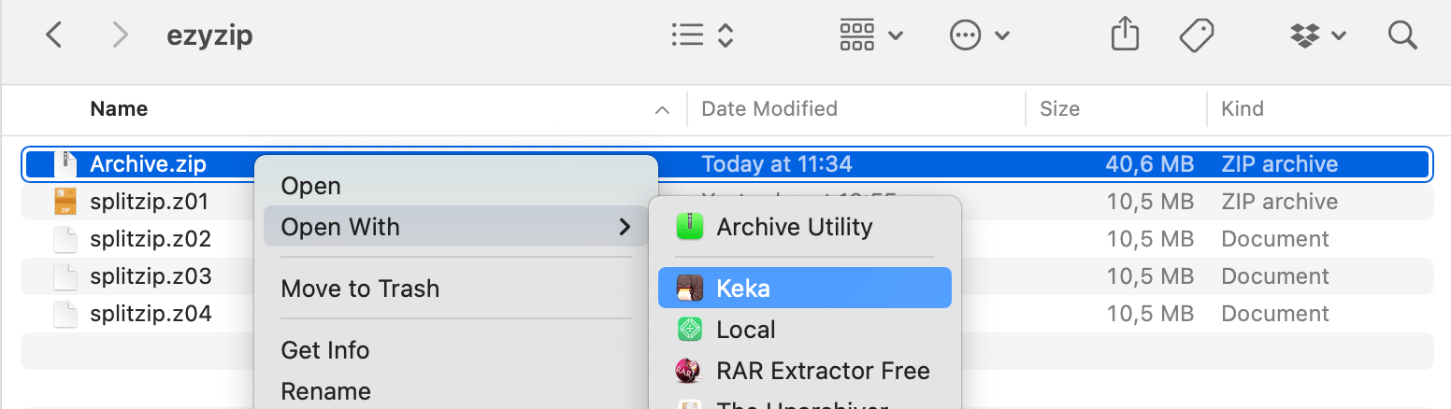
Task: Toggle sort order with the Name caret
Action: tap(662, 110)
